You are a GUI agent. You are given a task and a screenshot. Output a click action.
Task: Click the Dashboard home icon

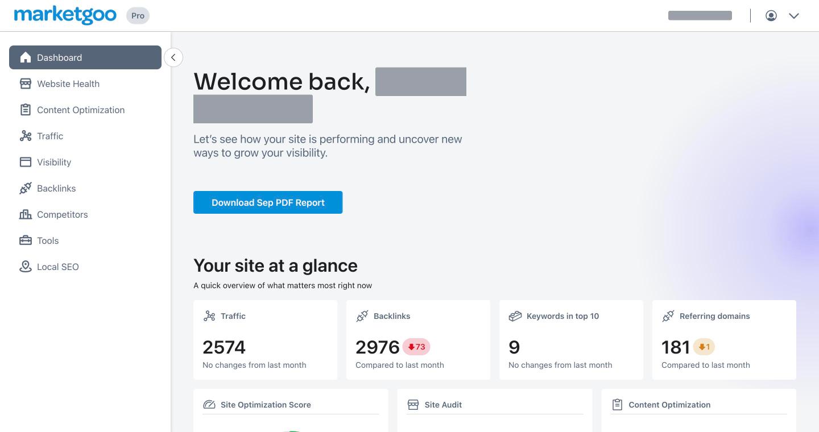coord(25,57)
